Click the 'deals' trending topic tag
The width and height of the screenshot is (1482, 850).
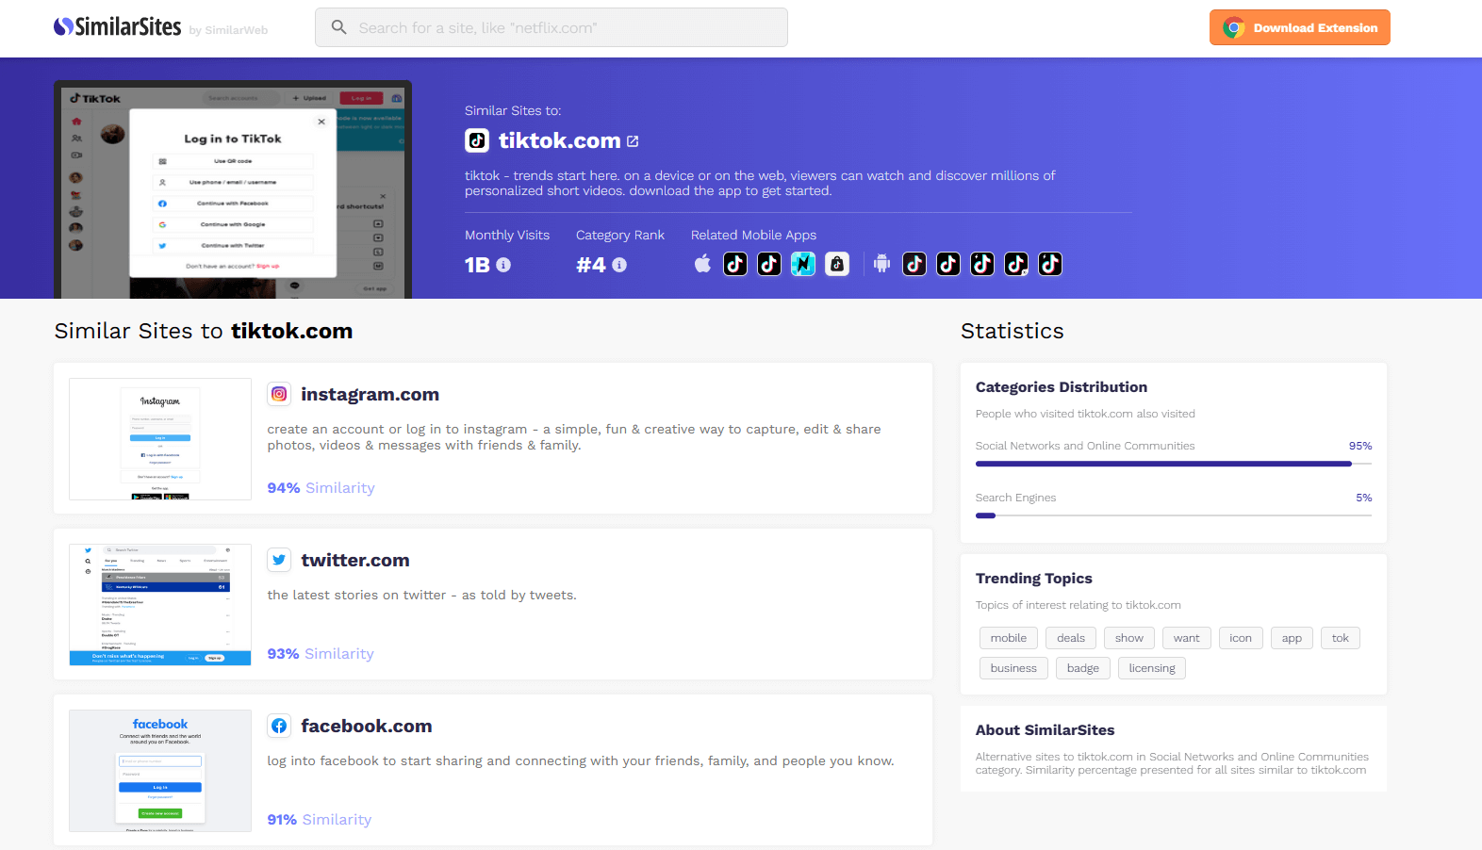(x=1071, y=638)
